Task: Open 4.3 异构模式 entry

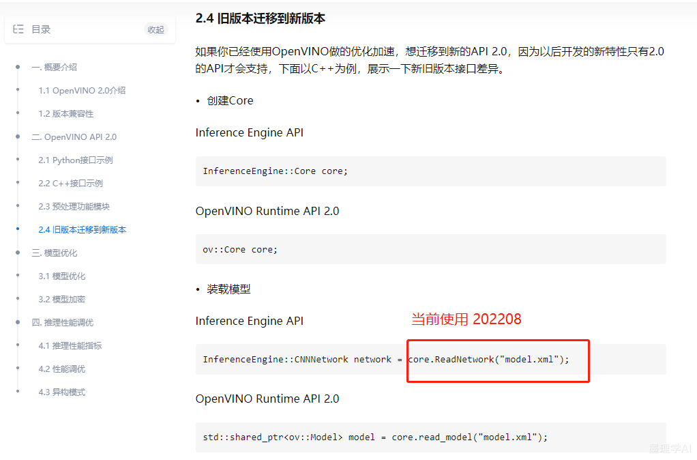Action: (x=62, y=392)
